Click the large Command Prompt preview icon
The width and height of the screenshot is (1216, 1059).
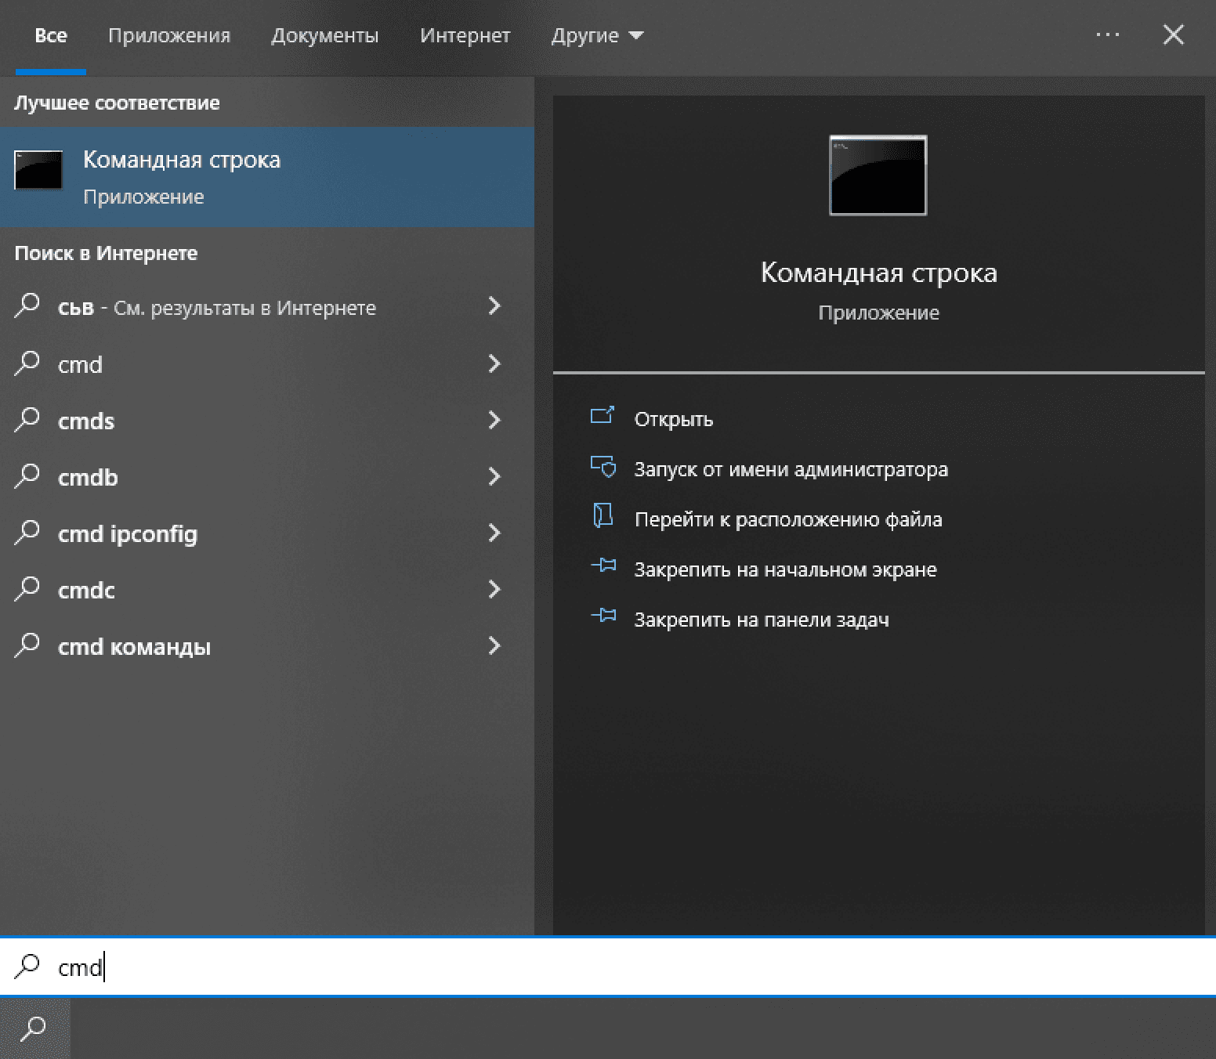(x=878, y=175)
